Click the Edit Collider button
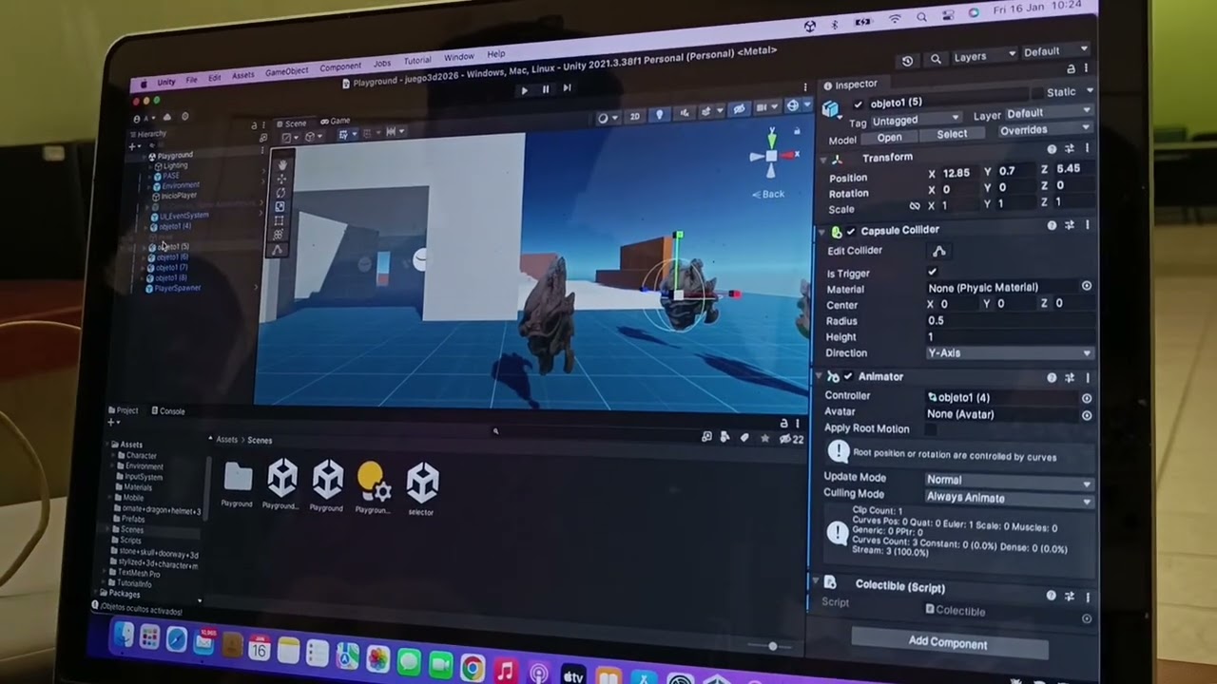Screen dimensions: 1217x684 (x=938, y=251)
